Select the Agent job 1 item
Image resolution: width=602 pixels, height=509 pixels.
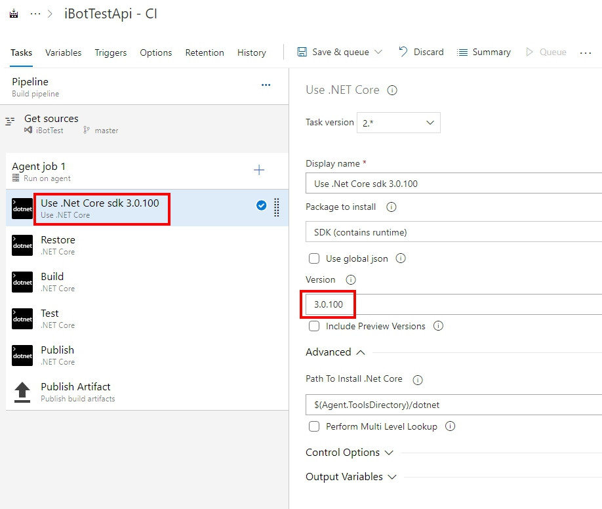click(147, 171)
